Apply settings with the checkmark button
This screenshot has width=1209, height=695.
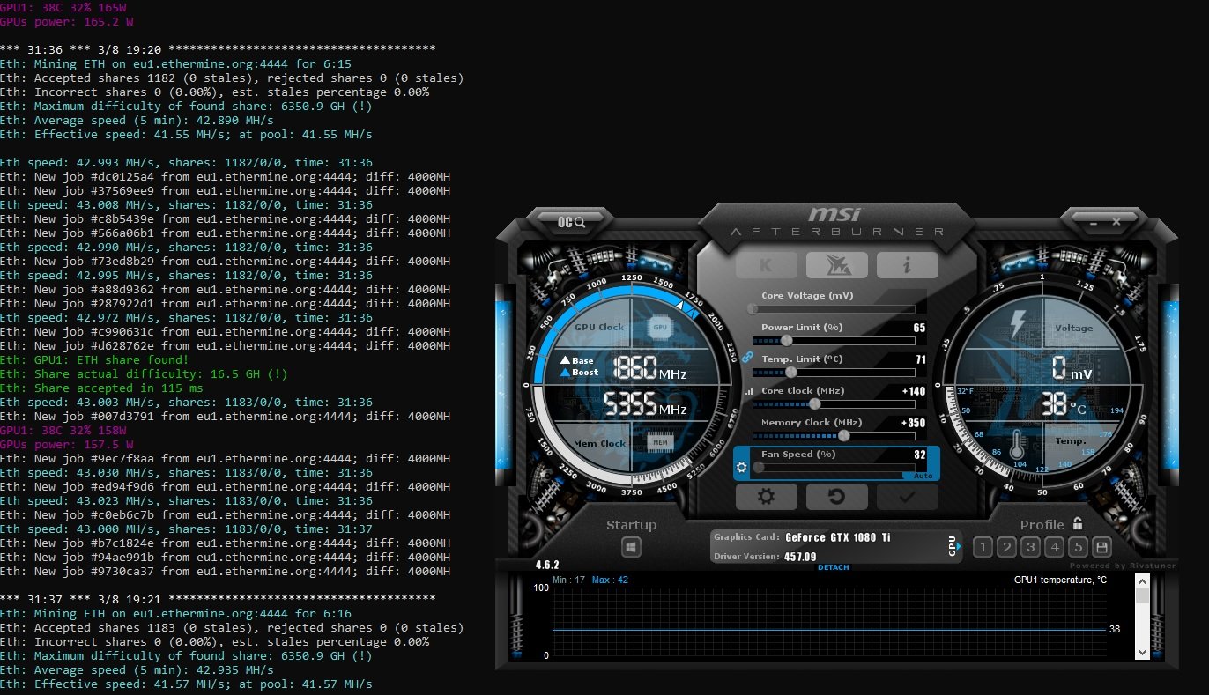(907, 497)
